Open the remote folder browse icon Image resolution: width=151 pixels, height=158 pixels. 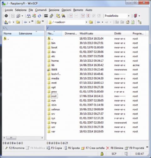[x=91, y=22]
